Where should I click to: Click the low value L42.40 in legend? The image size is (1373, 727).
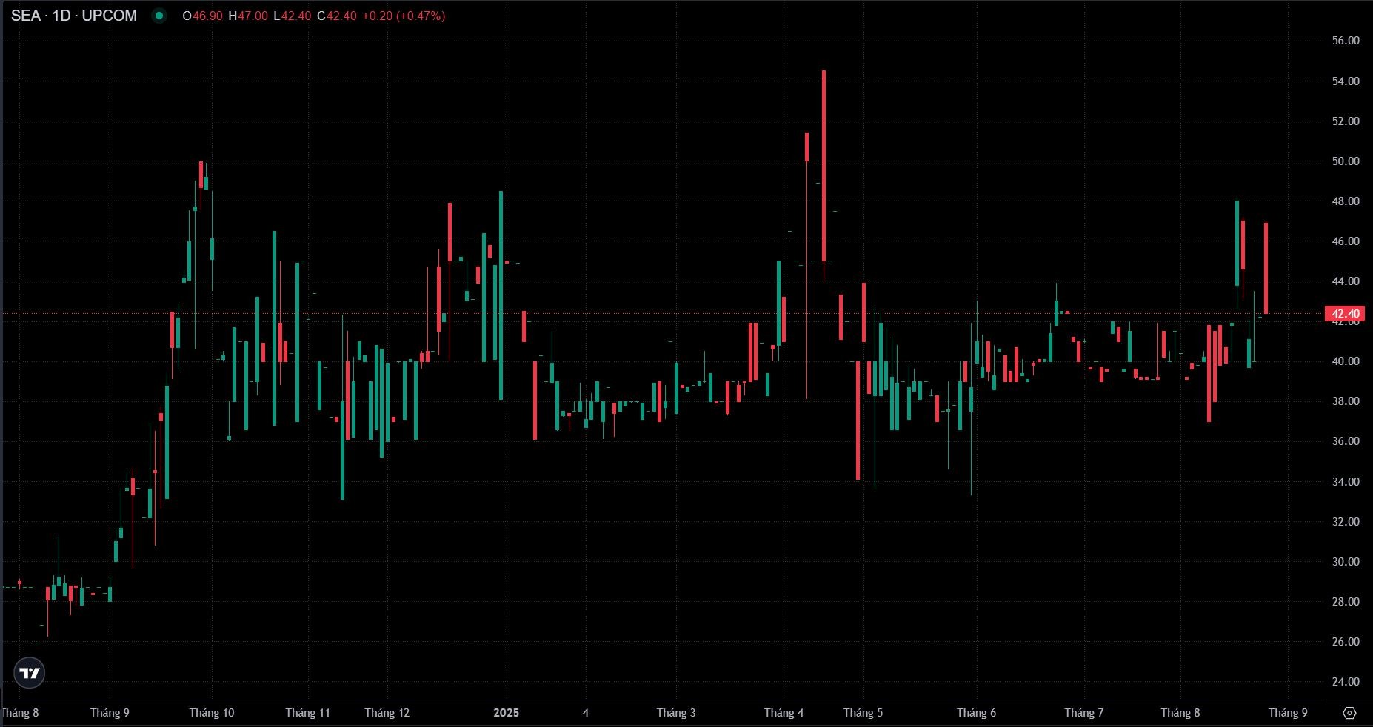292,16
